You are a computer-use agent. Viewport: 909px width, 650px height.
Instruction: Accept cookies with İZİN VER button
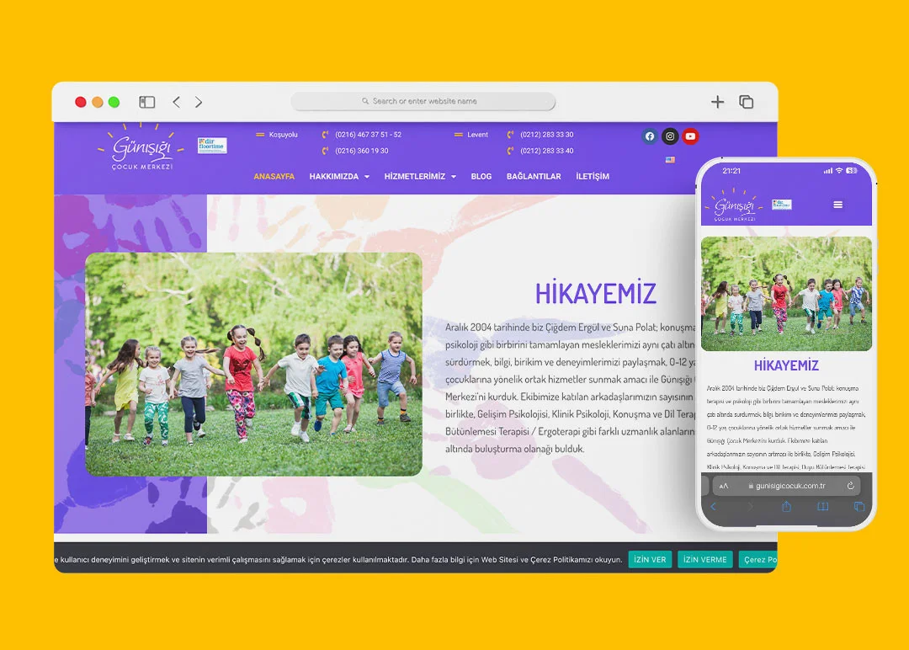tap(650, 560)
